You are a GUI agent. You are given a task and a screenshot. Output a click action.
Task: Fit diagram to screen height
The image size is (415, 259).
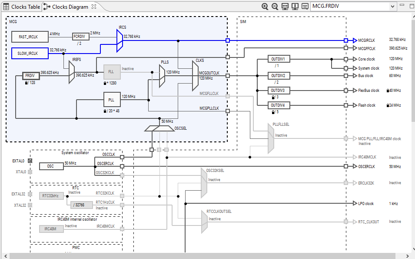pos(295,7)
